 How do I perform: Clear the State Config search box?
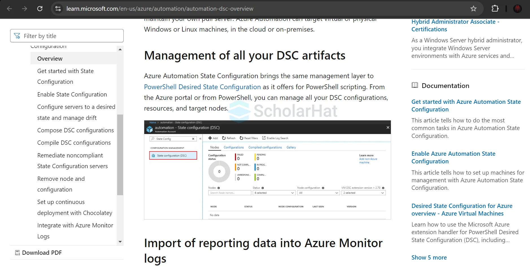click(x=193, y=139)
